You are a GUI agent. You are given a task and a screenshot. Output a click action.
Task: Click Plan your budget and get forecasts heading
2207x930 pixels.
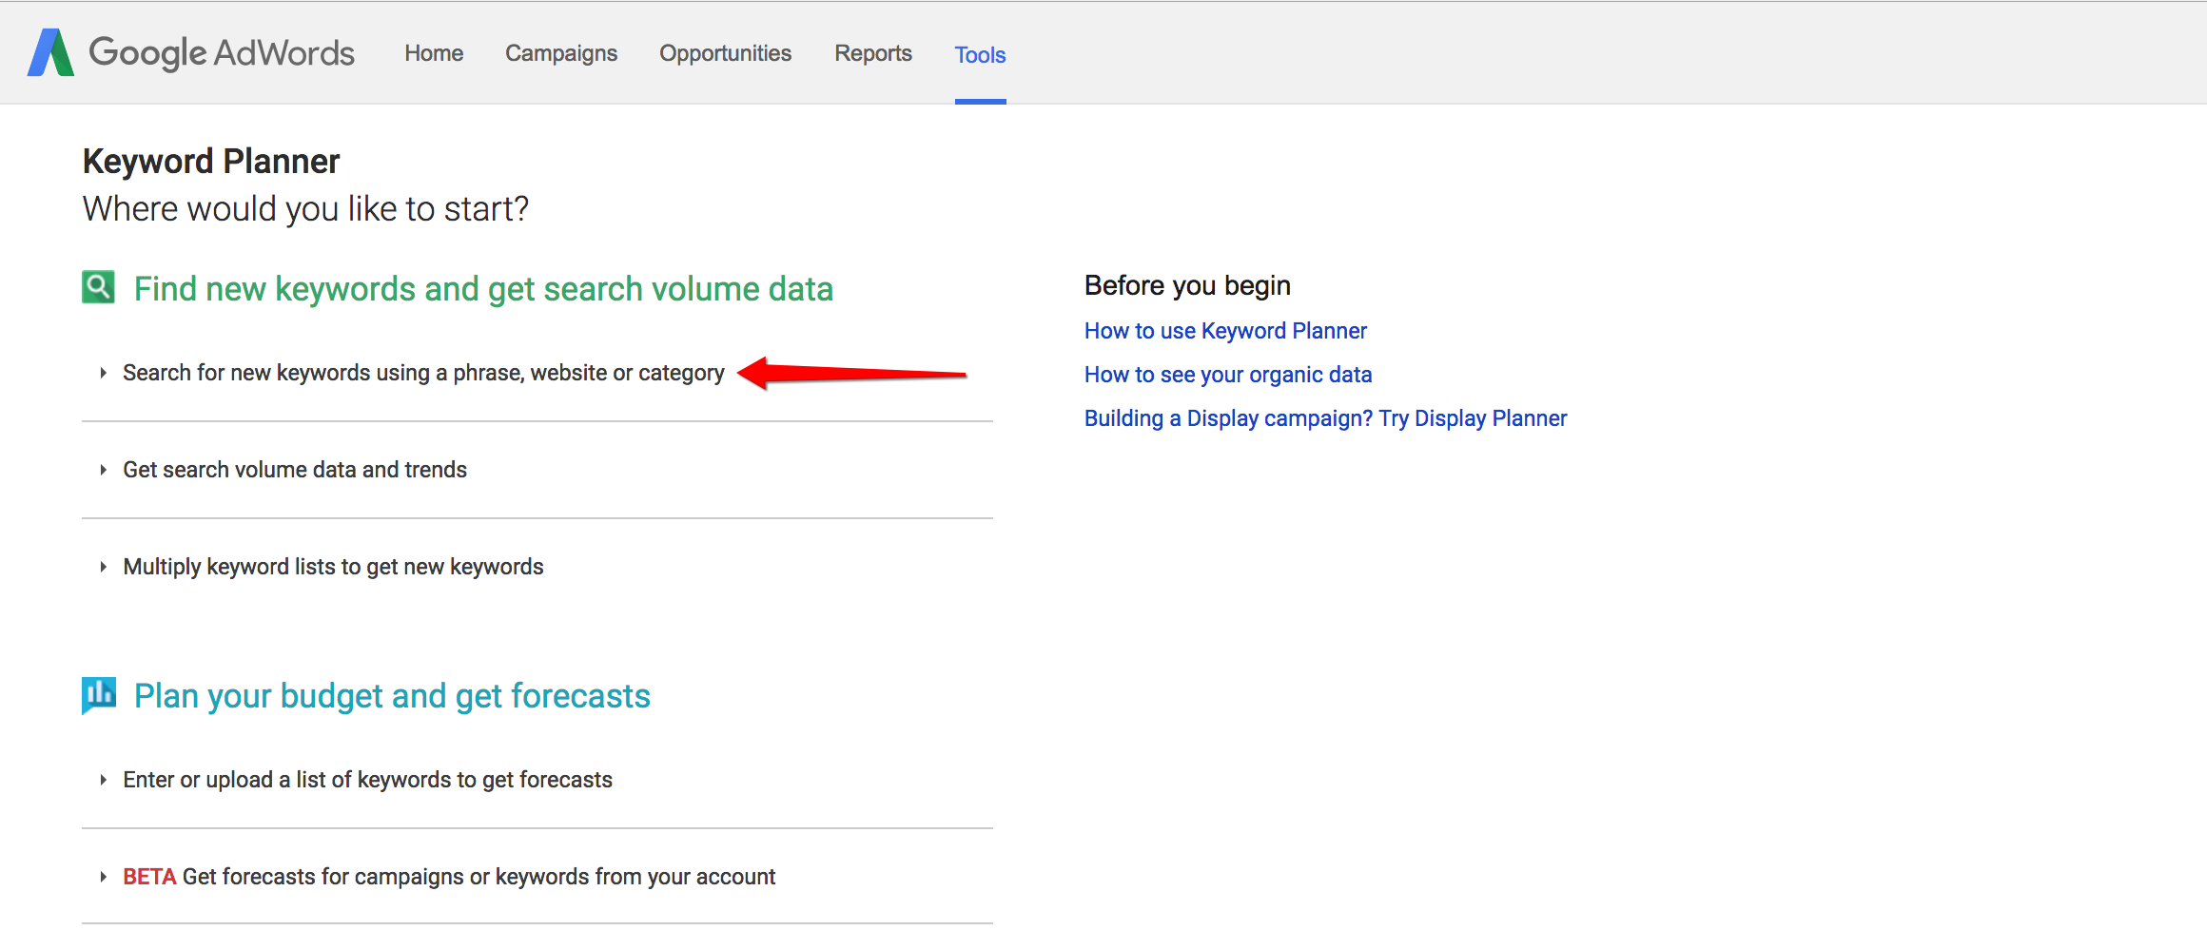pyautogui.click(x=392, y=696)
